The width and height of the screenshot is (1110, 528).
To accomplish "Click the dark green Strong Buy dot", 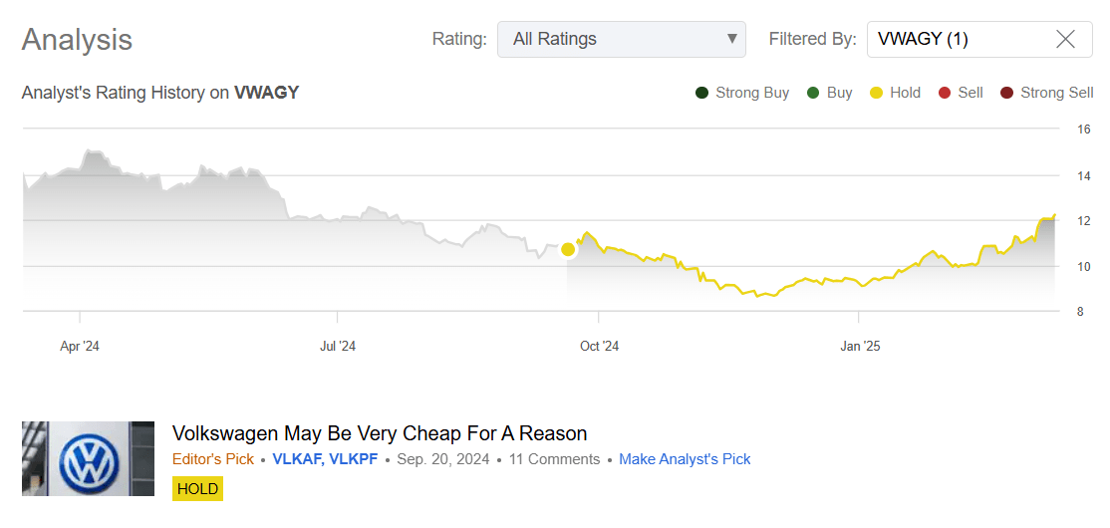I will coord(702,93).
